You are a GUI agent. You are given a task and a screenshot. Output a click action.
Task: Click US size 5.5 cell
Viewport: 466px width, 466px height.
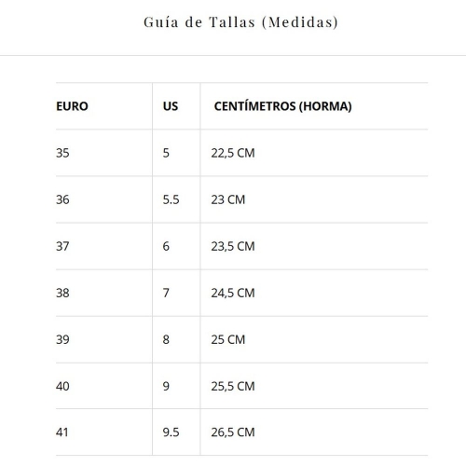(x=171, y=199)
